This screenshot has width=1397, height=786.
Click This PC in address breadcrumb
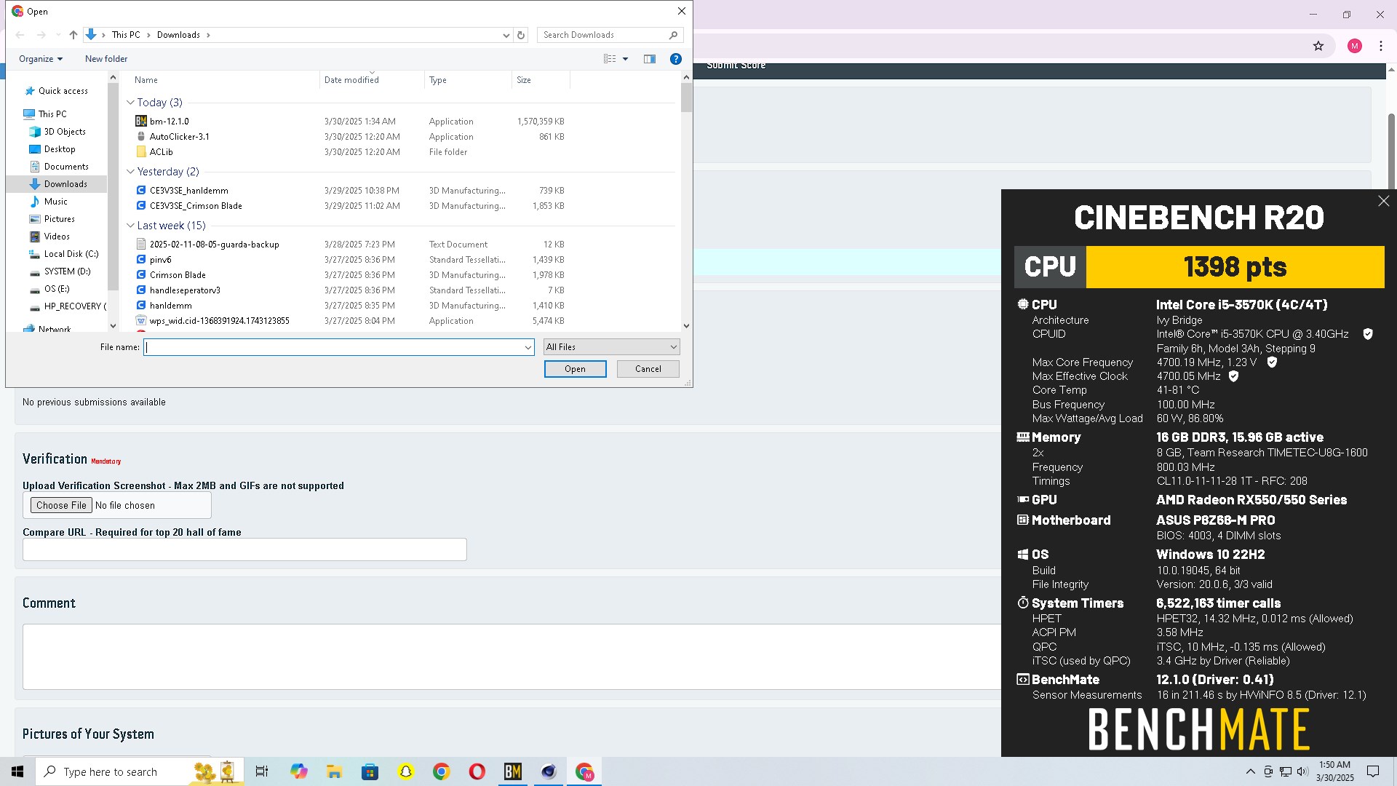(126, 35)
